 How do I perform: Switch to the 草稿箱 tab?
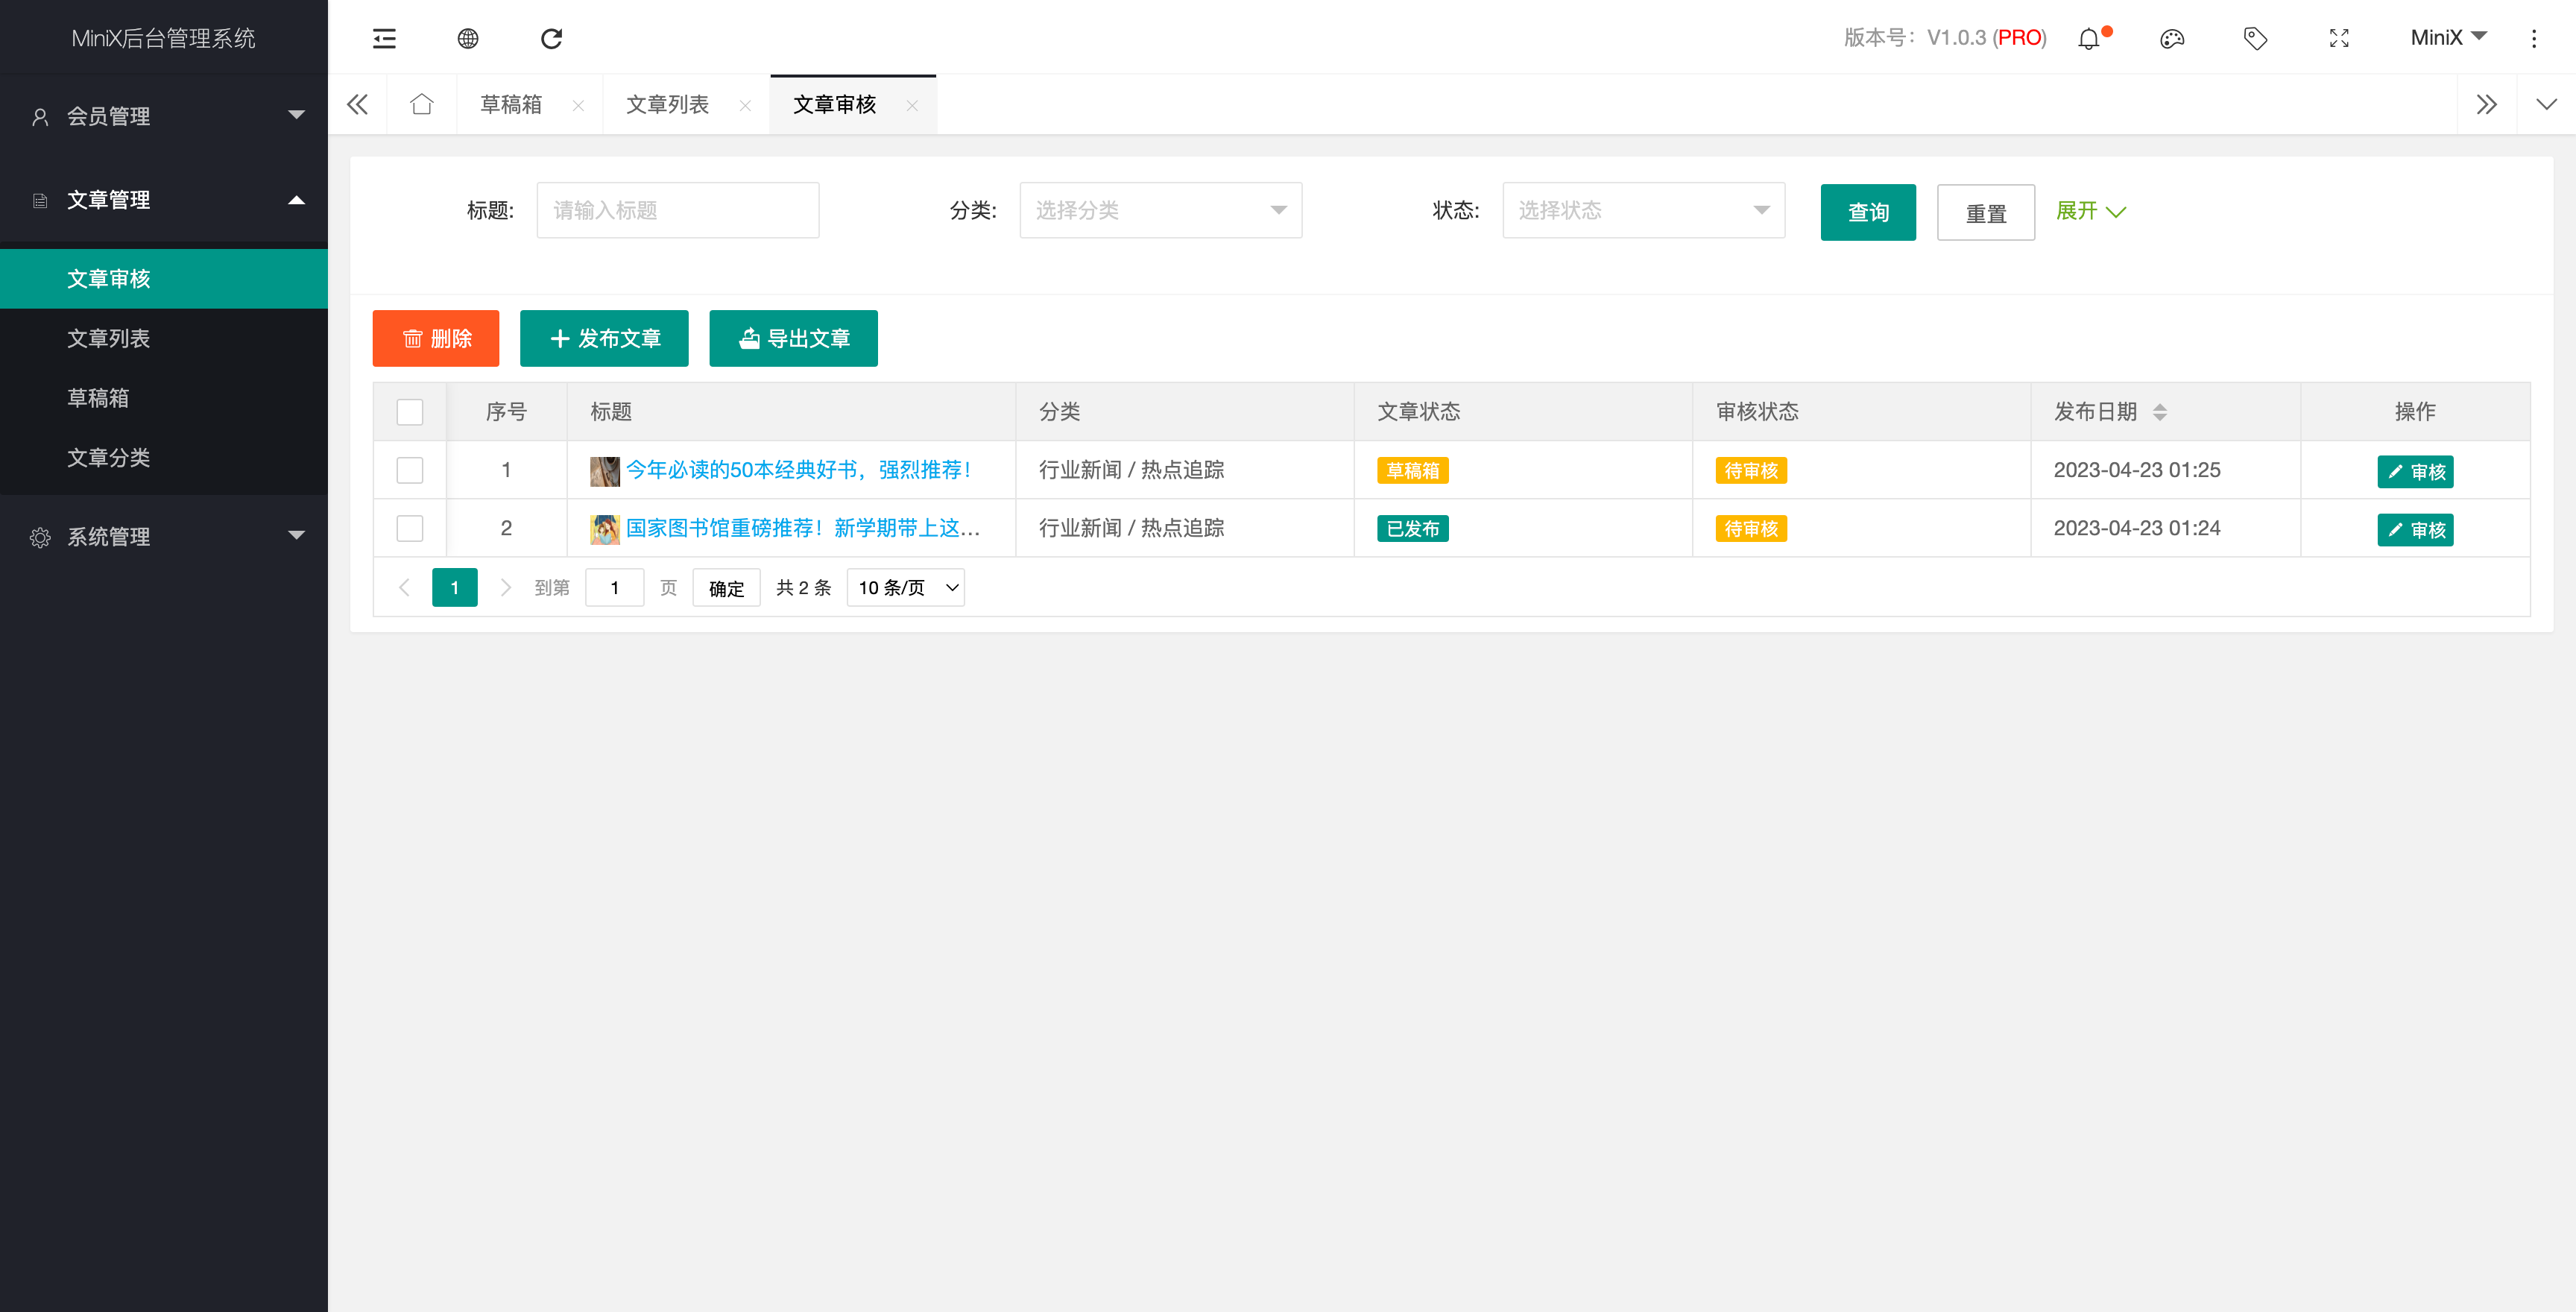coord(512,104)
